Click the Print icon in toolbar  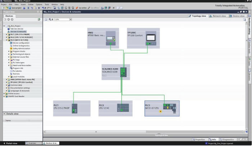pos(24,8)
